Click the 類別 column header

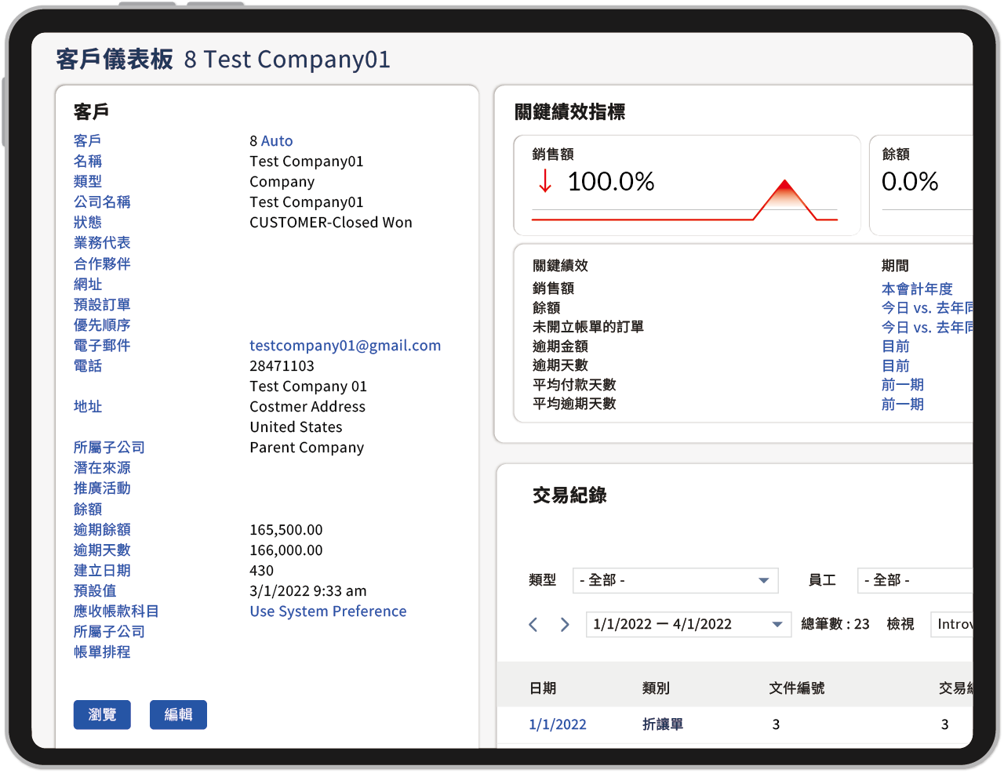pos(656,688)
